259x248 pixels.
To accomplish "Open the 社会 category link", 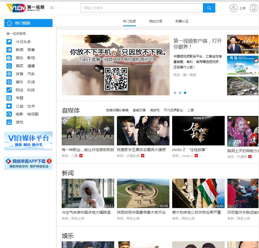I will (x=31, y=106).
